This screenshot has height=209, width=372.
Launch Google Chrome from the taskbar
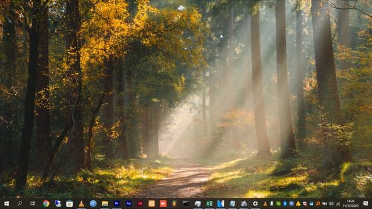click(x=46, y=204)
